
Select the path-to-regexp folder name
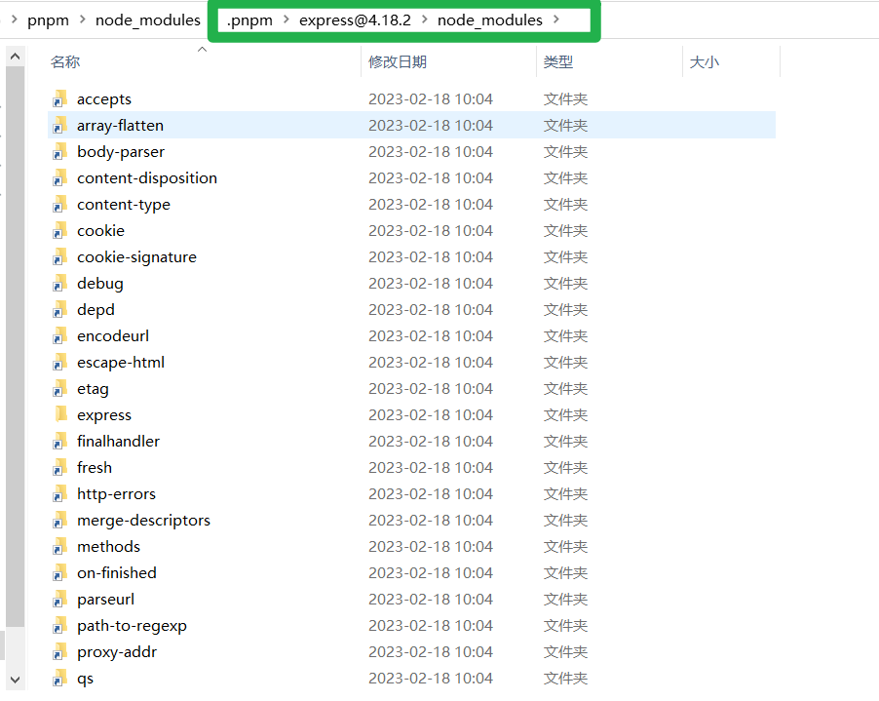coord(133,626)
